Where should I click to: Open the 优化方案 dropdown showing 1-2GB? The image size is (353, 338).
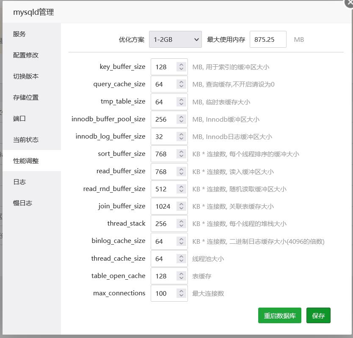point(175,40)
